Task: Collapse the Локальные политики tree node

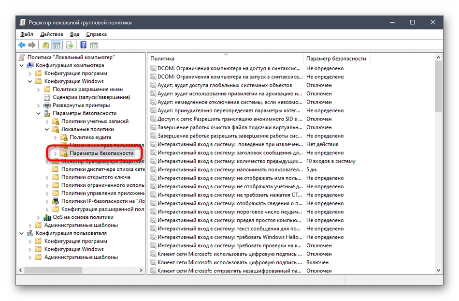Action: [47, 130]
